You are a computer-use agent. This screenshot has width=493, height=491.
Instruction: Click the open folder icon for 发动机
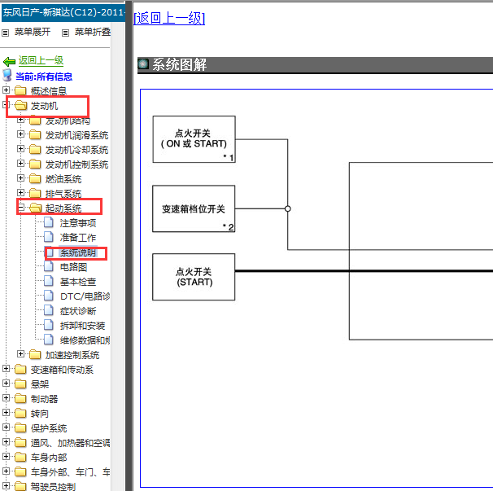point(21,105)
